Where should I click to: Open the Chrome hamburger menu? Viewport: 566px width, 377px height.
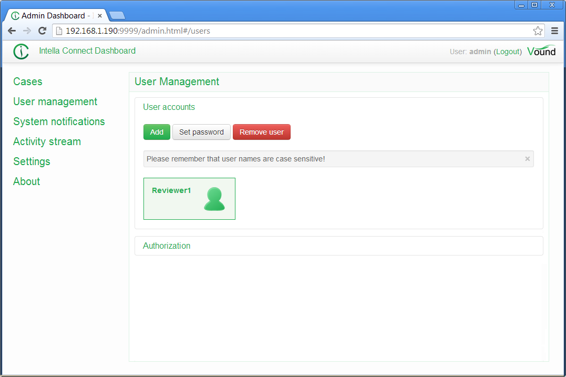point(554,31)
